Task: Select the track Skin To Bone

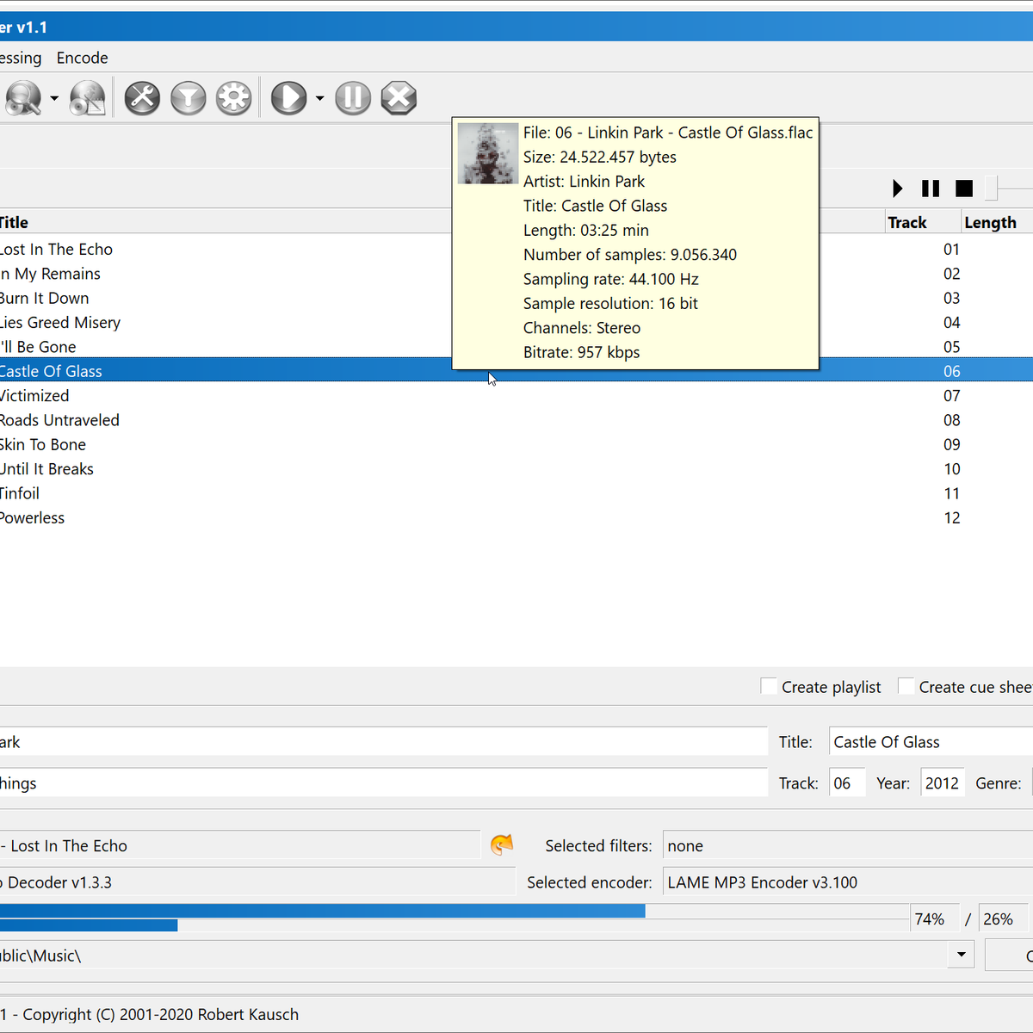Action: tap(516, 444)
